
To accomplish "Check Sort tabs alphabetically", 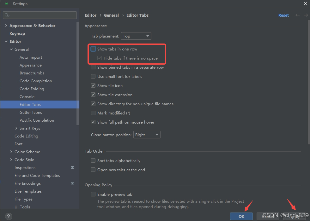I will point(93,160).
